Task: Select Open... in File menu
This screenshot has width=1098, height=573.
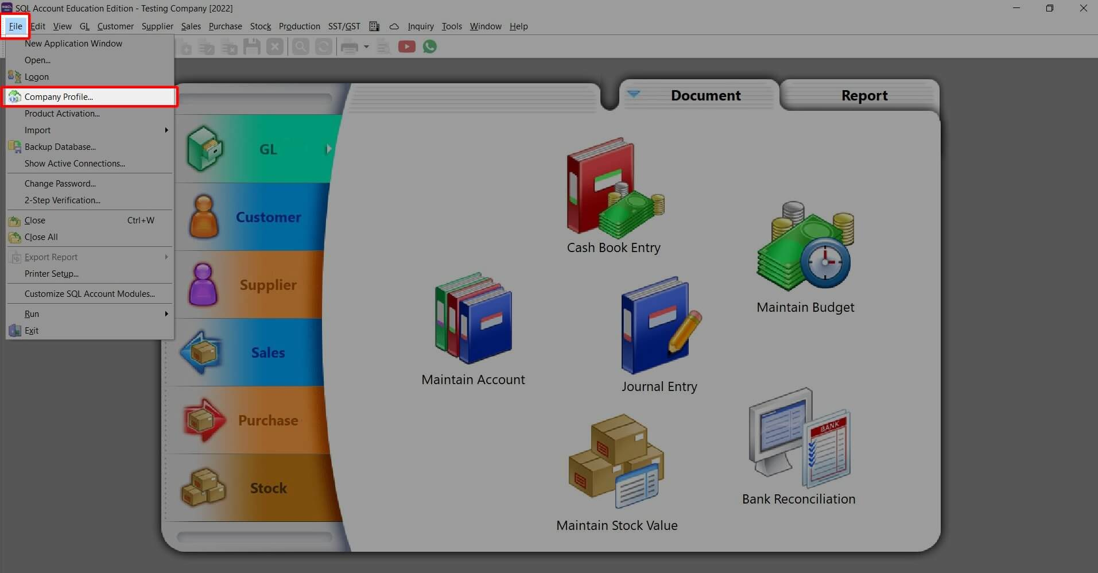Action: click(90, 60)
